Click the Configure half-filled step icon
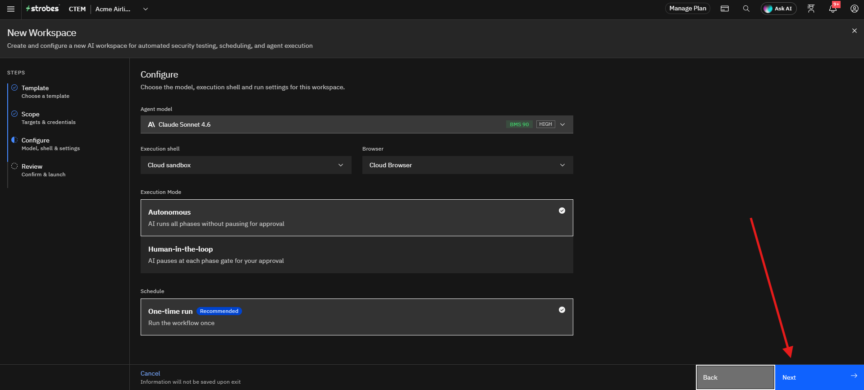 tap(14, 140)
